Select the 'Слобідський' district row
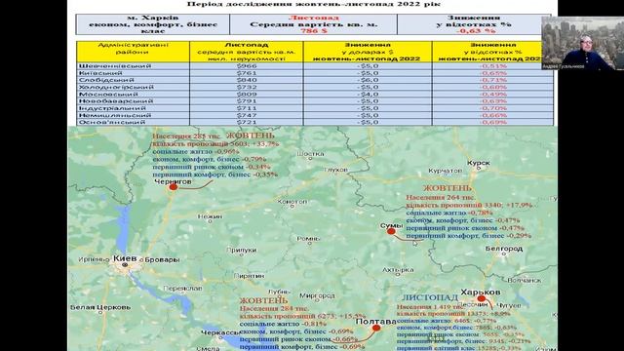The width and height of the screenshot is (624, 351). pyautogui.click(x=315, y=80)
